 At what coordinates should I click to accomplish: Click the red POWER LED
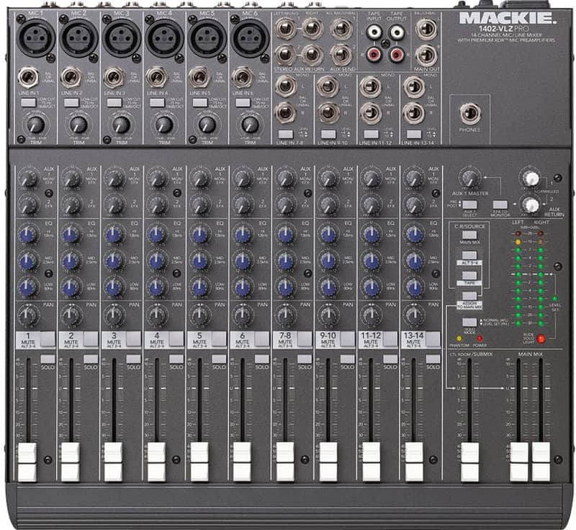pos(480,338)
